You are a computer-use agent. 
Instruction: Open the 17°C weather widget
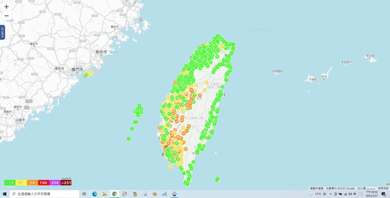(317, 194)
